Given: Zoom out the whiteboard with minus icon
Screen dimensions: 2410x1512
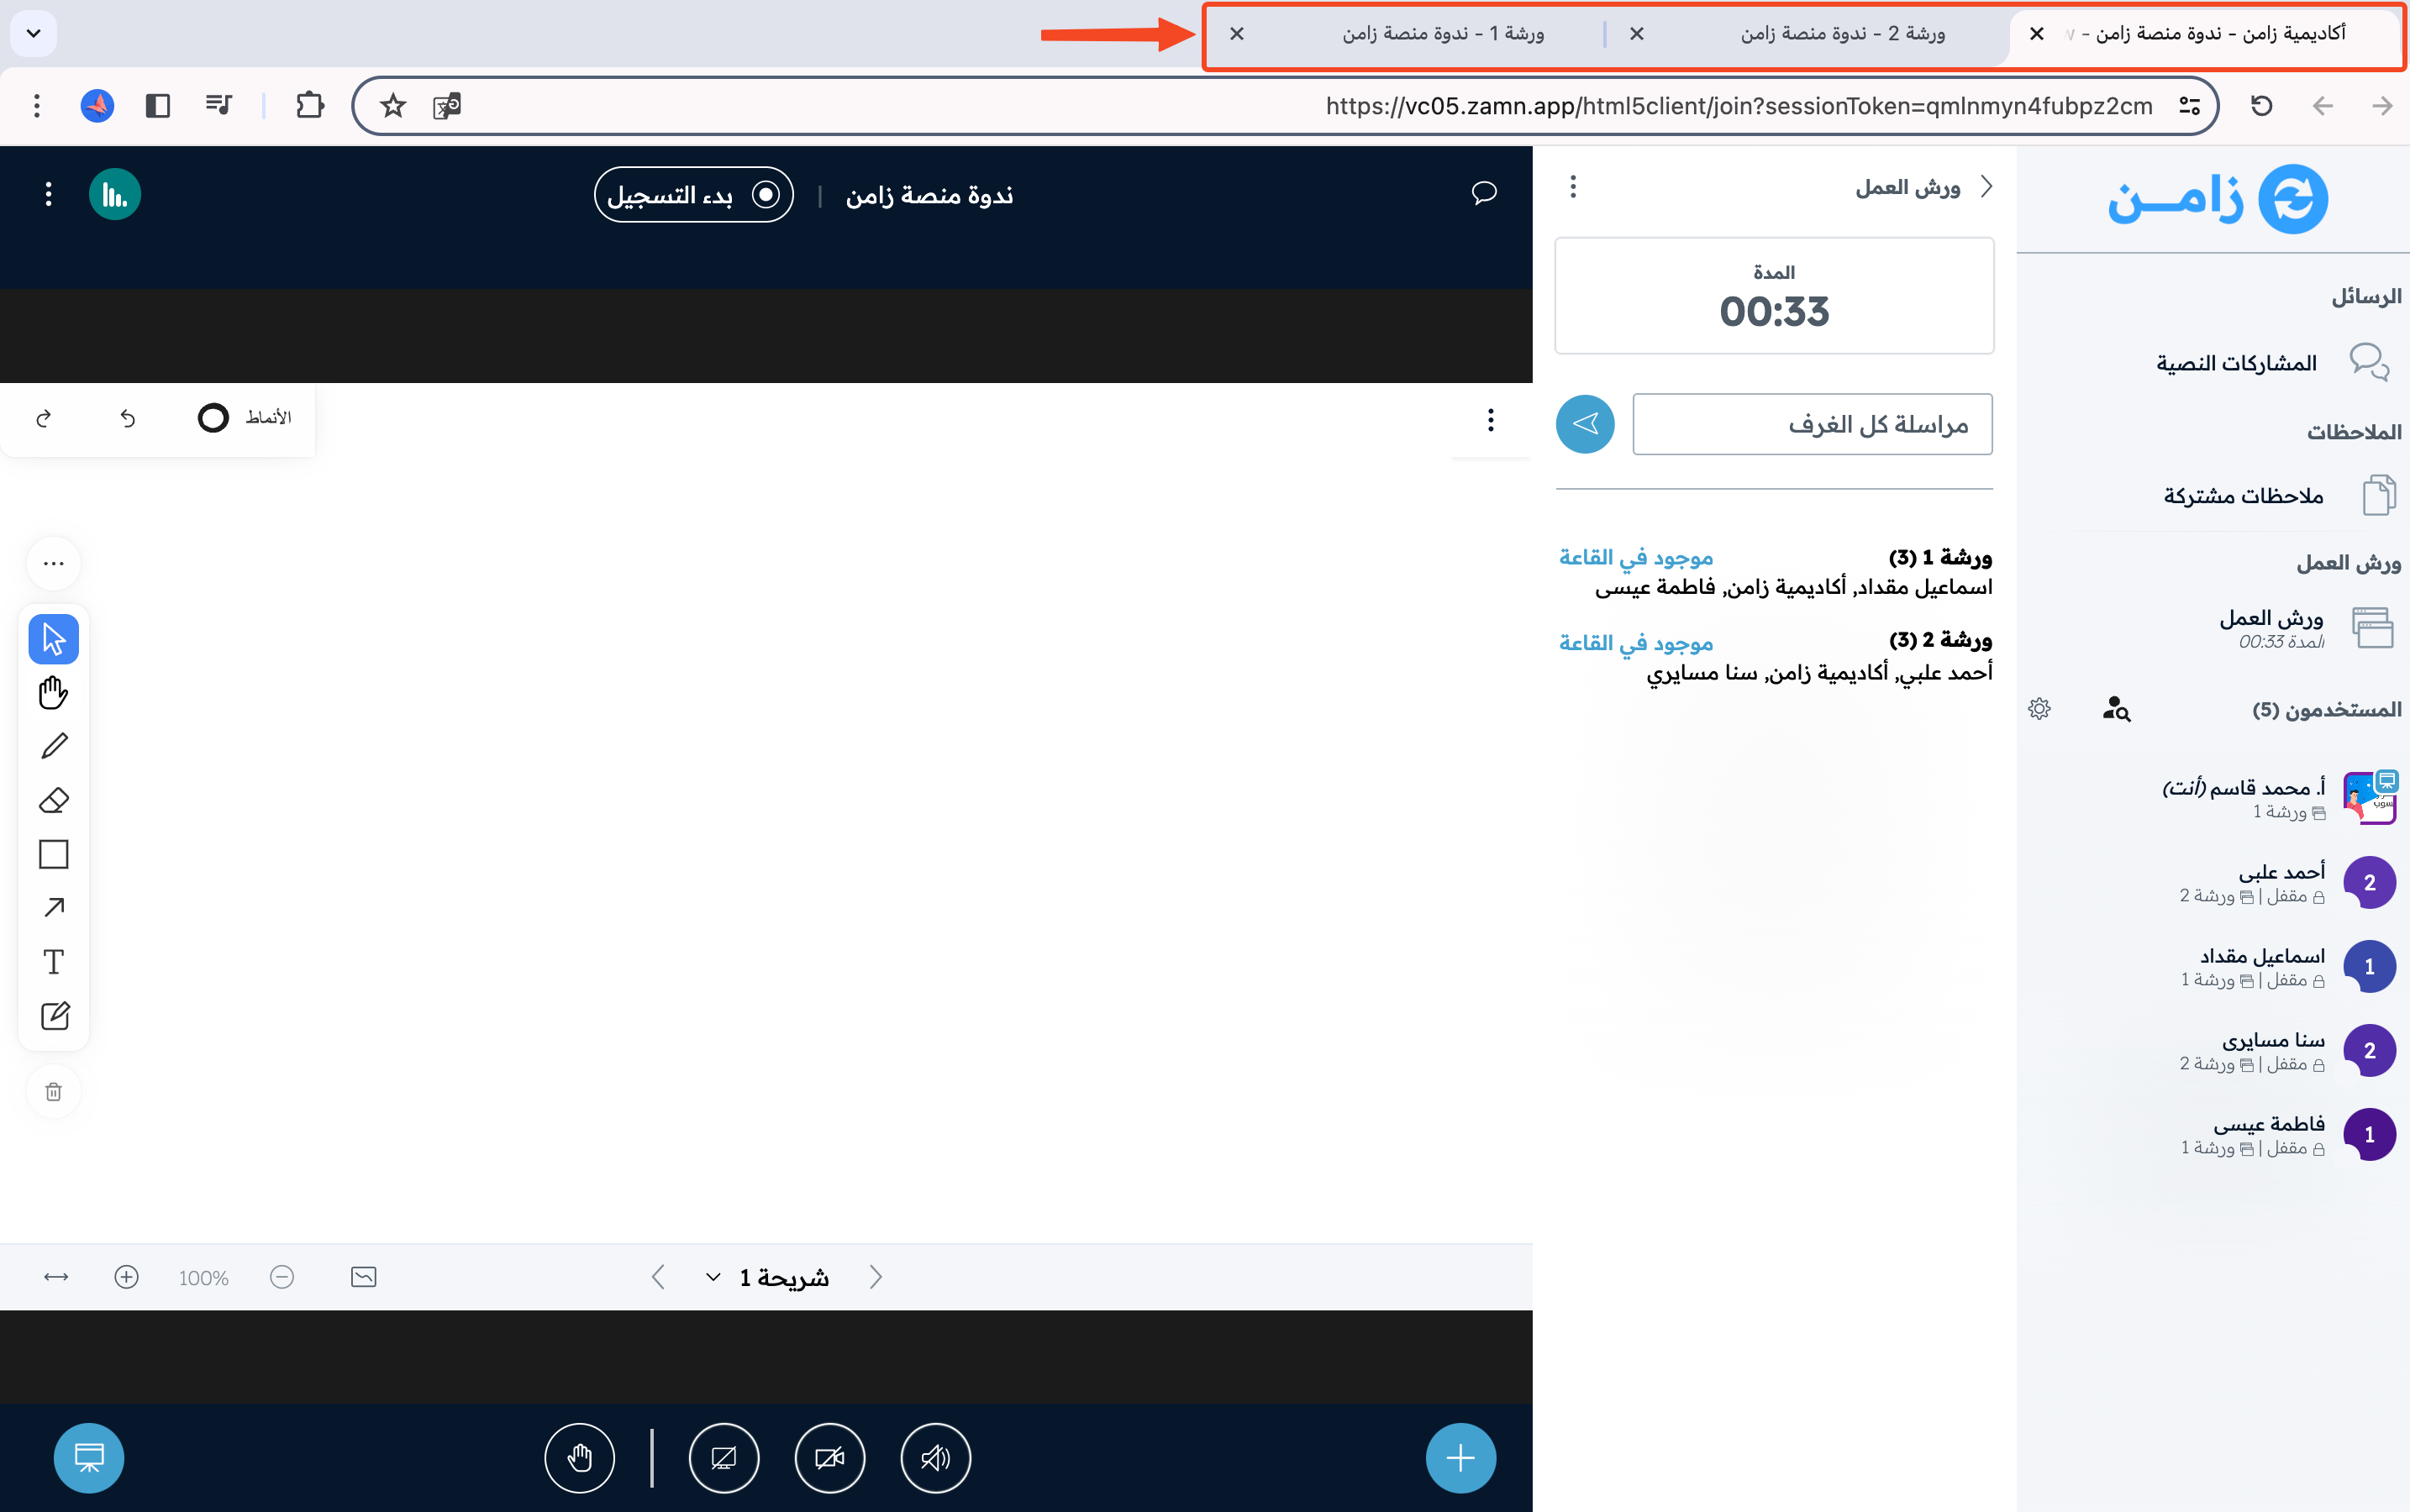Looking at the screenshot, I should click(x=282, y=1277).
